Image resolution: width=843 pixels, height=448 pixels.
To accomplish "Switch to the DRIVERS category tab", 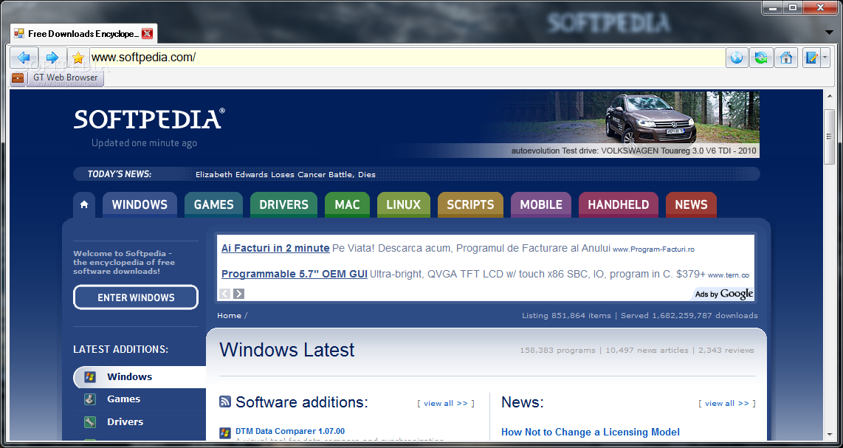I will click(283, 205).
